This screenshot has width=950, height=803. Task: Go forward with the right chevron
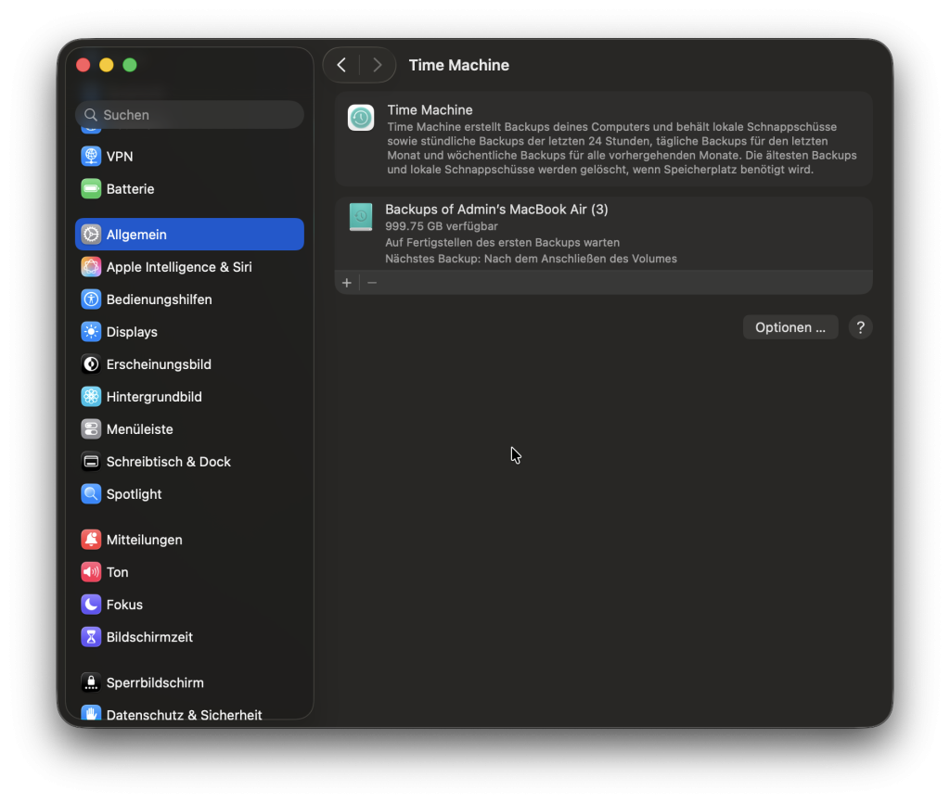tap(377, 65)
